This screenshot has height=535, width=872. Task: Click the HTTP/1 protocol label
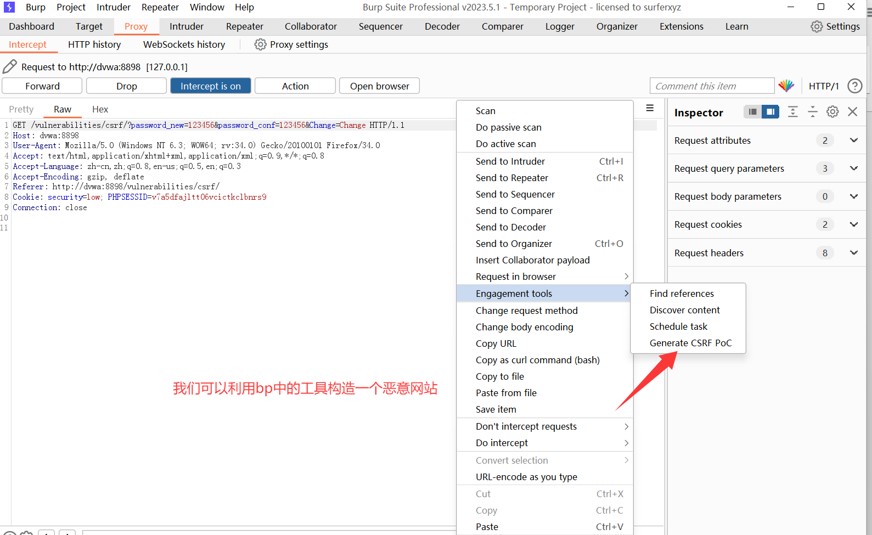(x=824, y=86)
